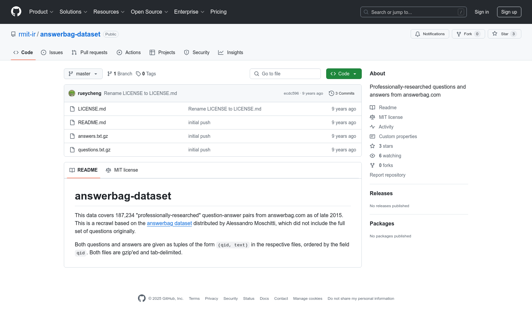532x332 pixels.
Task: Select the Code tab
Action: [23, 52]
